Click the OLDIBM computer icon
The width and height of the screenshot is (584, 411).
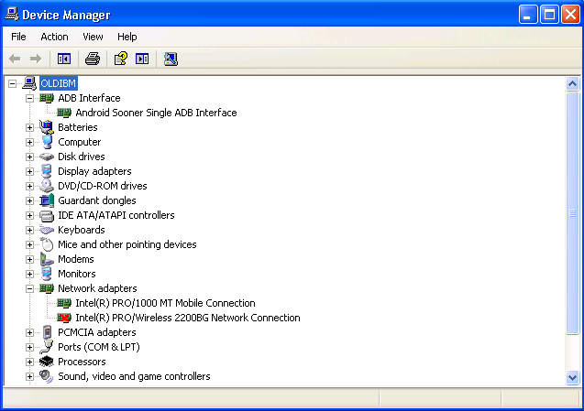coord(29,83)
